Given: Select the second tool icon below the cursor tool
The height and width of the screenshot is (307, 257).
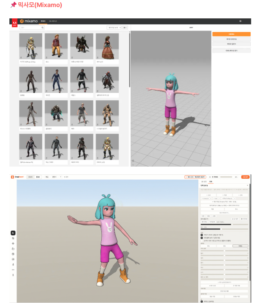Looking at the screenshot, I should pyautogui.click(x=13, y=238).
